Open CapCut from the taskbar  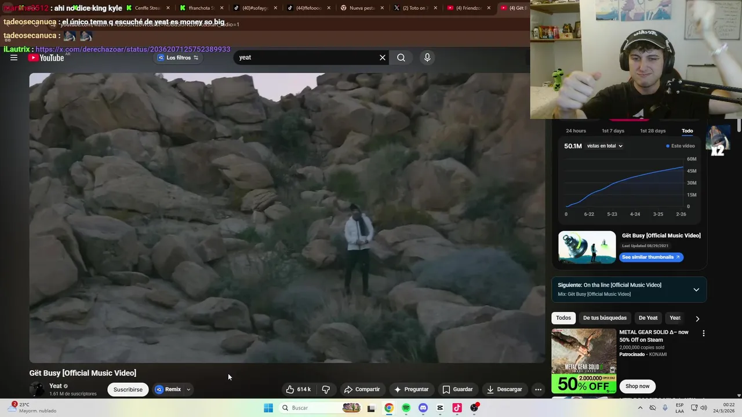(x=440, y=408)
